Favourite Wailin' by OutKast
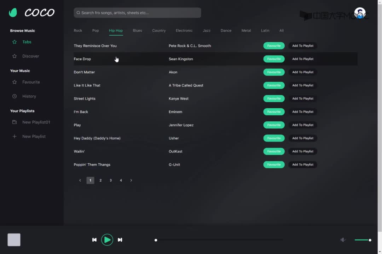 pyautogui.click(x=274, y=151)
